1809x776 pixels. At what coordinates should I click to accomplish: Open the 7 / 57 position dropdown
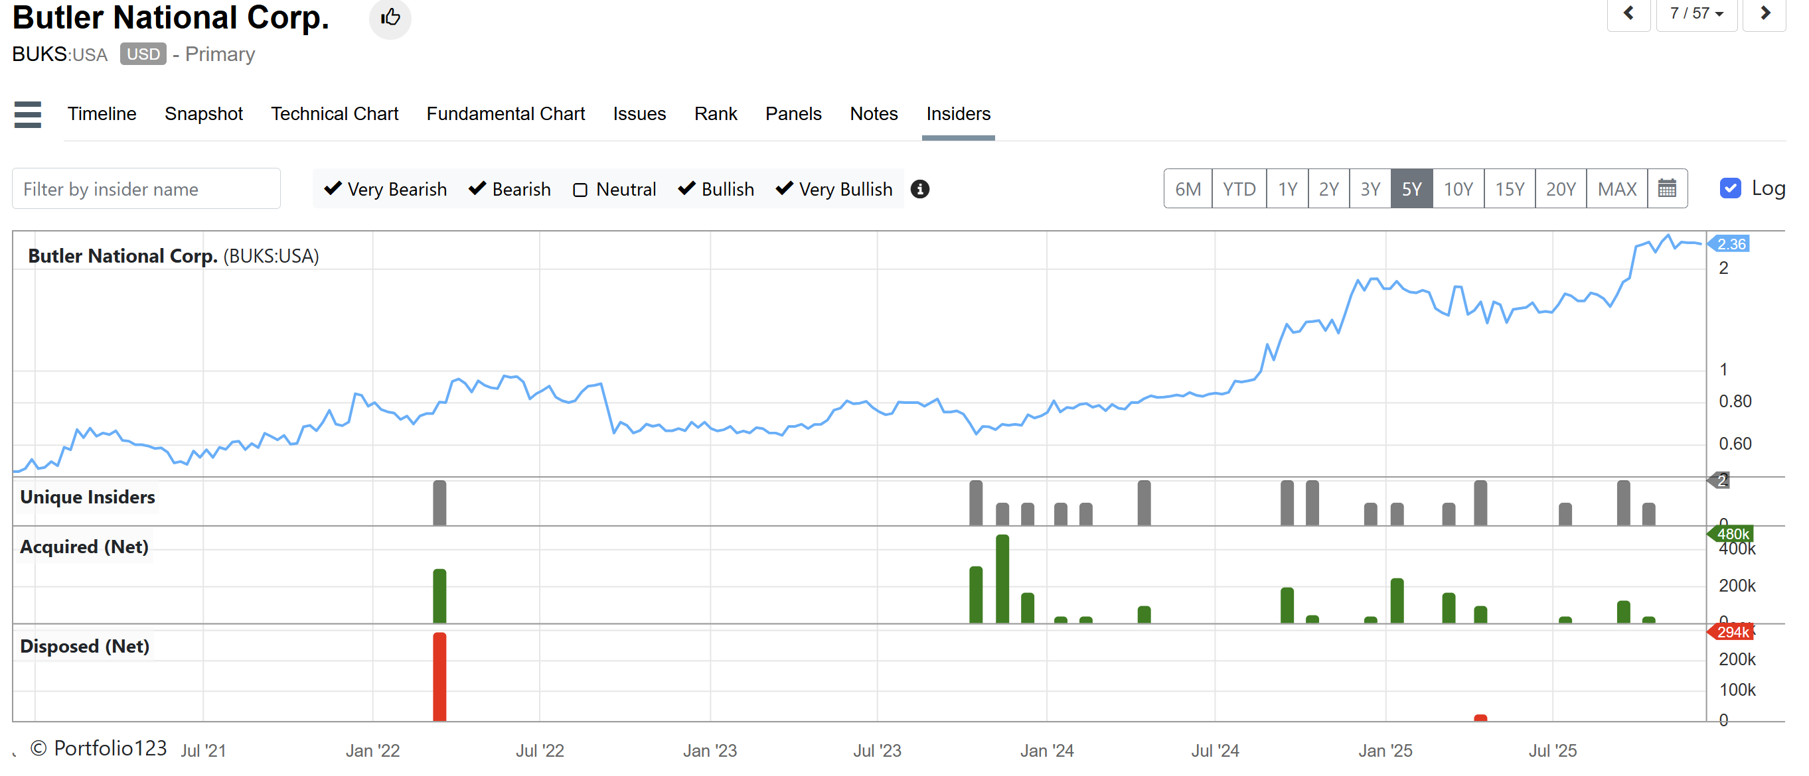pos(1696,13)
